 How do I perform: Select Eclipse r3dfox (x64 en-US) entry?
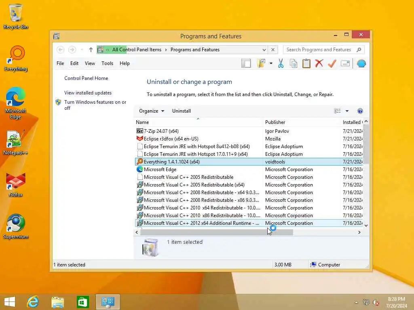click(x=249, y=139)
